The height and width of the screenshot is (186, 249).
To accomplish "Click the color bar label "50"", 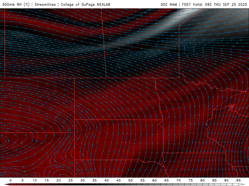I will (x=130, y=180).
